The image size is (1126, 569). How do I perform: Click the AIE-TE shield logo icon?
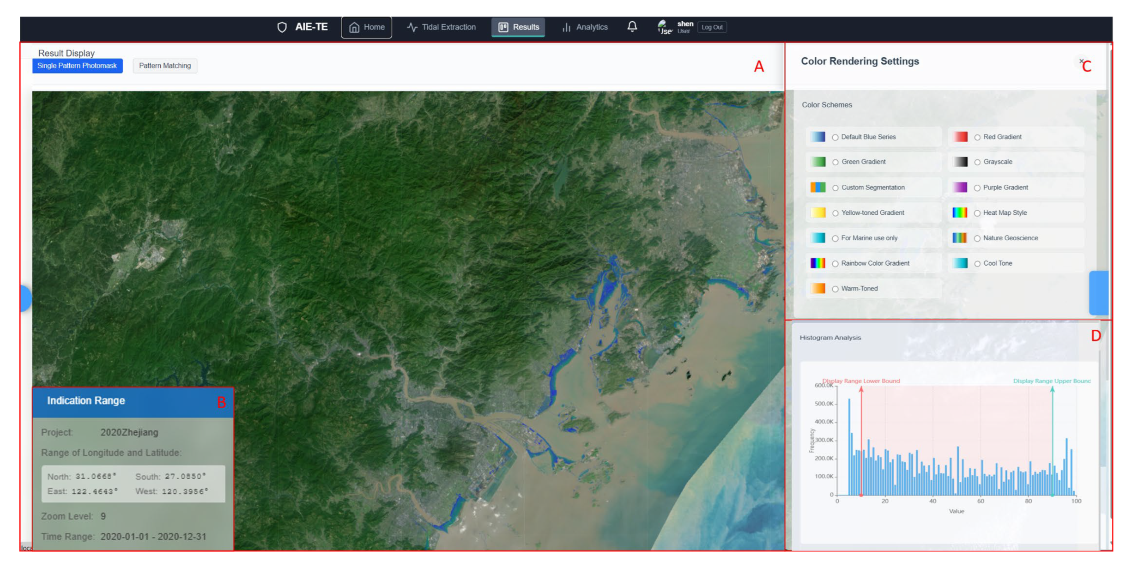pos(282,27)
